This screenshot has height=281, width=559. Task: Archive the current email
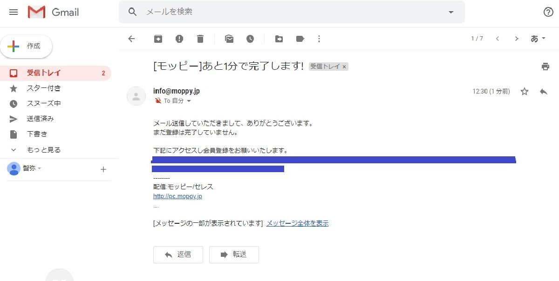158,39
